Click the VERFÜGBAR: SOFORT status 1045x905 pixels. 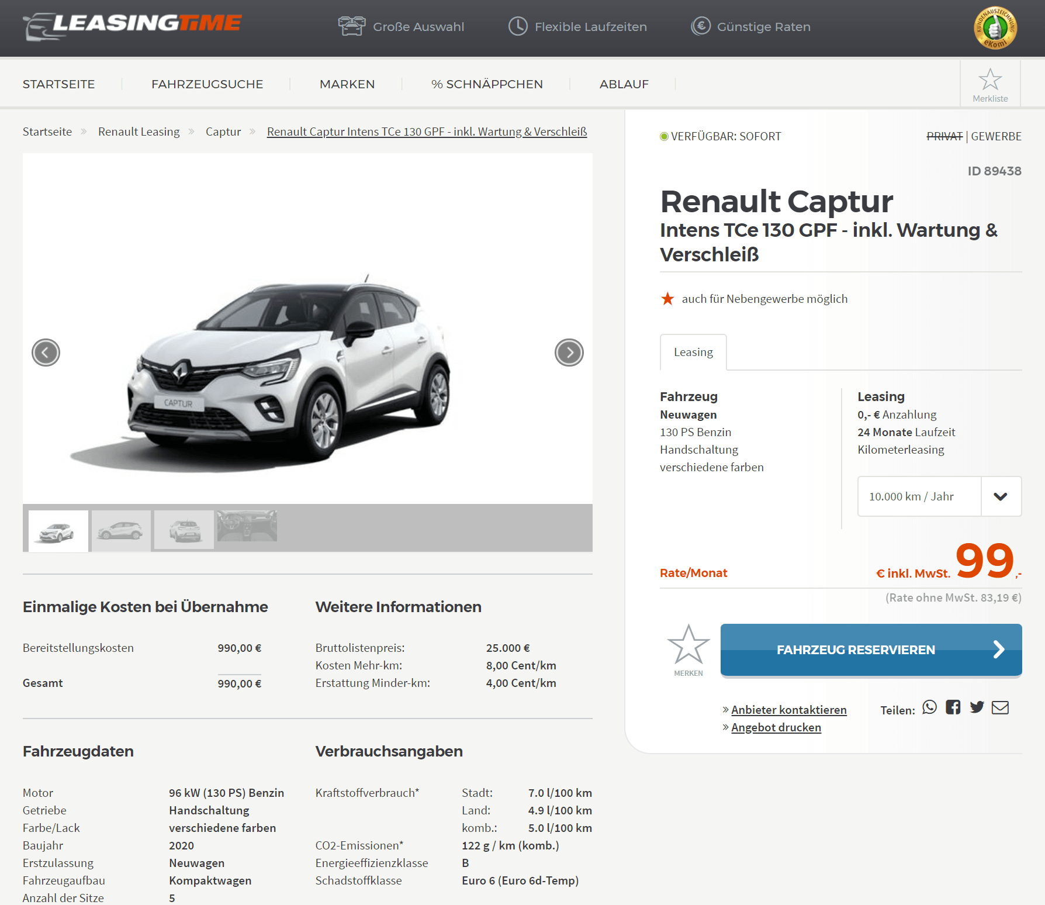click(721, 136)
